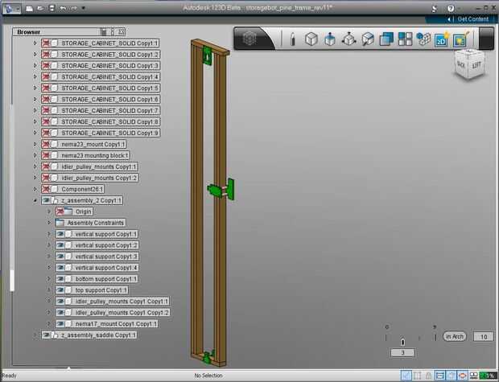This screenshot has width=499, height=382.
Task: Click the Browser panel vertical scrollbar thumb
Action: 12,280
